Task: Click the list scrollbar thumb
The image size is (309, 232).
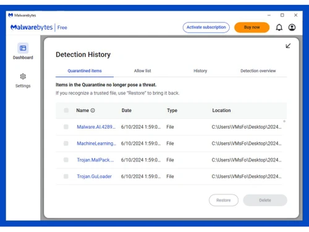Action: pos(284,121)
